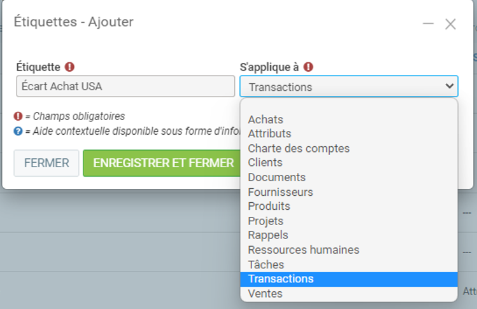Choose Achats from the list
Image resolution: width=477 pixels, height=309 pixels.
tap(266, 120)
